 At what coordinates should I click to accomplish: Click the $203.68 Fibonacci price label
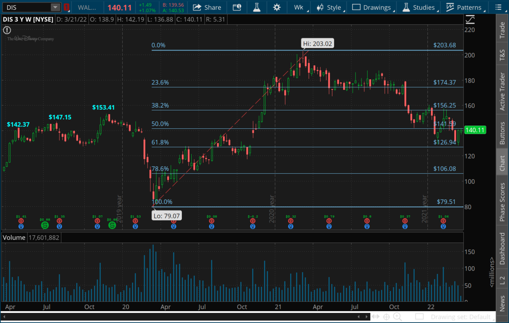[445, 45]
